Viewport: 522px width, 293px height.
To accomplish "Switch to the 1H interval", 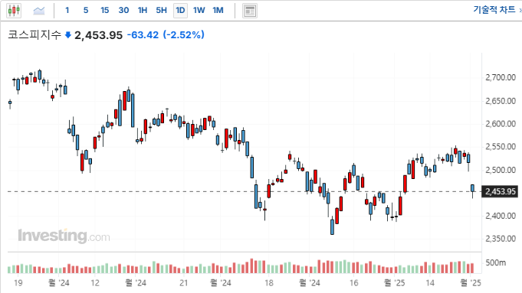I will point(143,10).
